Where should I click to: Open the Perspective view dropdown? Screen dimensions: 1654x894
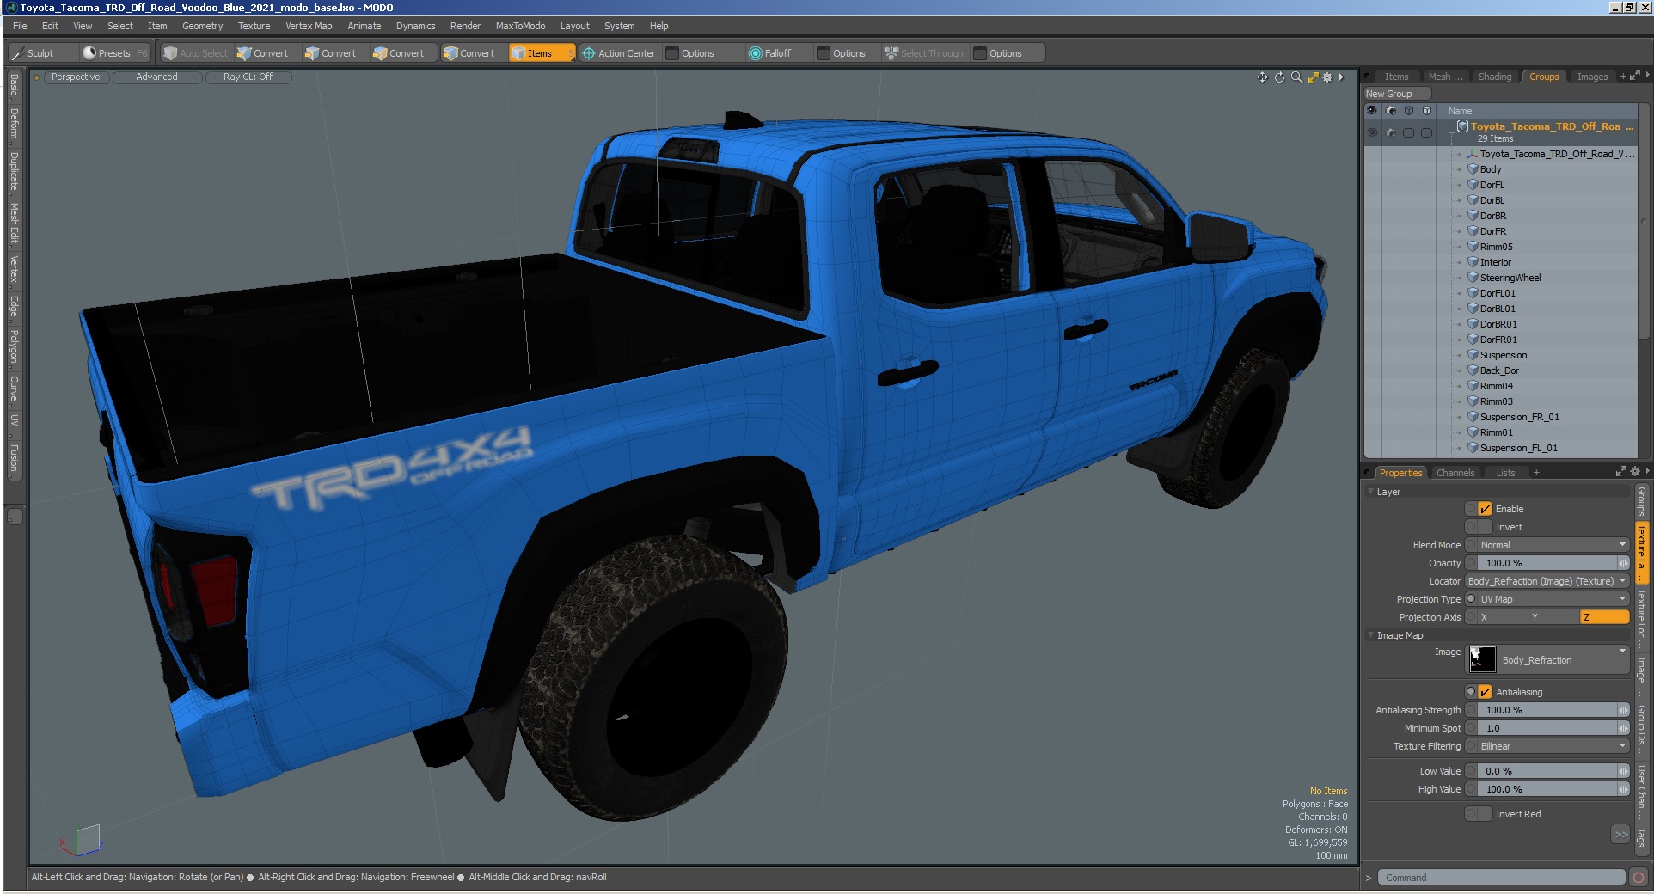(76, 77)
